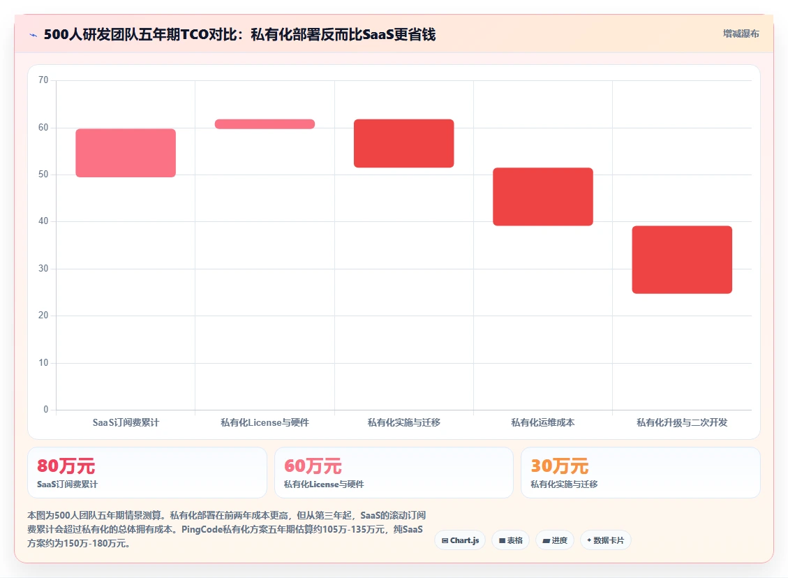Screen dimensions: 788x578
Task: Click the 60万元 data card
Action: (394, 473)
